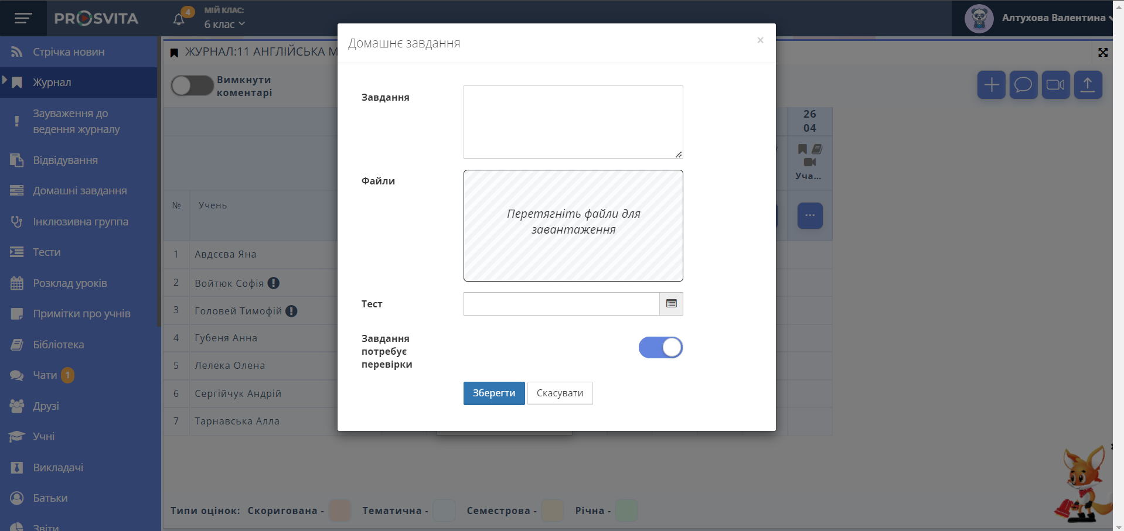Expand the '6 клас' class dropdown
Viewport: 1124px width, 531px height.
point(224,25)
